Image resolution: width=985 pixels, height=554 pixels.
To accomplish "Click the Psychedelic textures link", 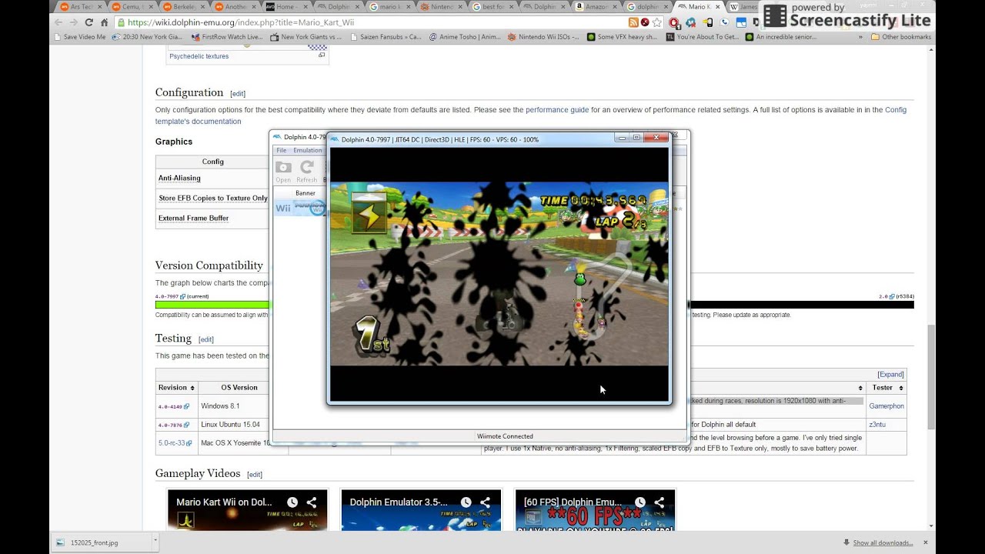I will click(199, 56).
